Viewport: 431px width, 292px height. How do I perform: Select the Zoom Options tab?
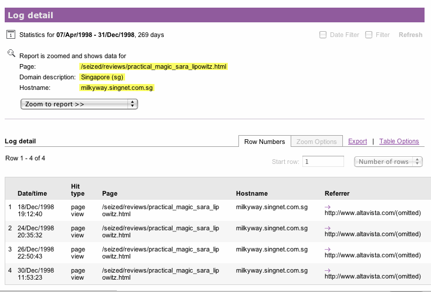(316, 142)
